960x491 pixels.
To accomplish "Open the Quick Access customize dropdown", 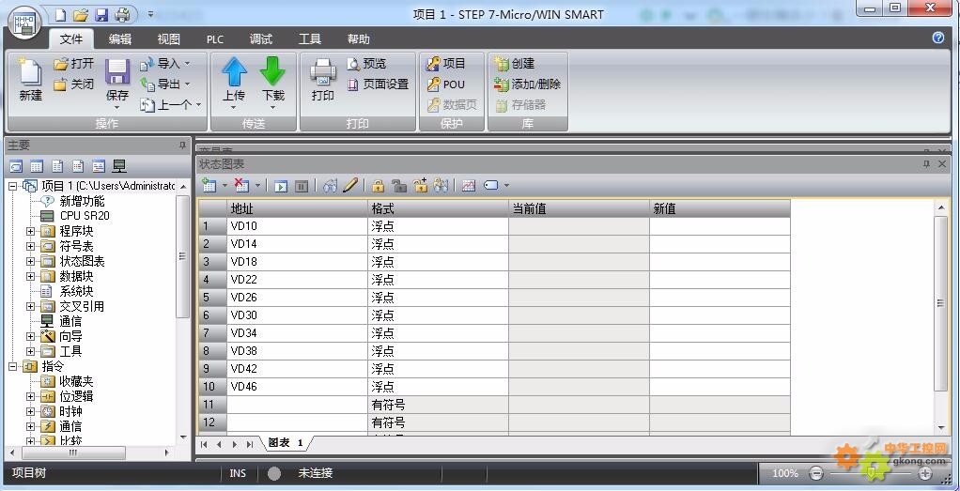I will (x=150, y=15).
